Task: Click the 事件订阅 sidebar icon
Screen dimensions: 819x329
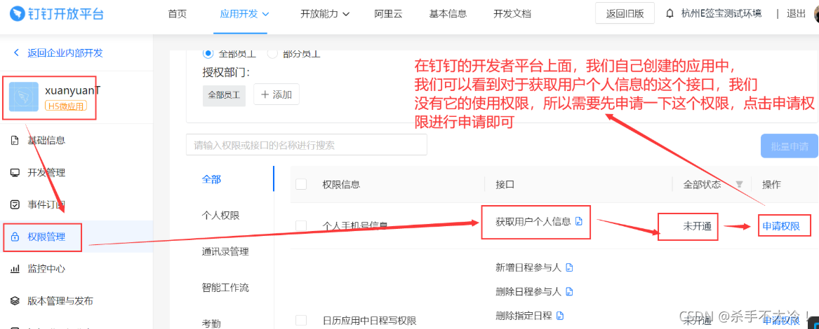Action: tap(15, 204)
